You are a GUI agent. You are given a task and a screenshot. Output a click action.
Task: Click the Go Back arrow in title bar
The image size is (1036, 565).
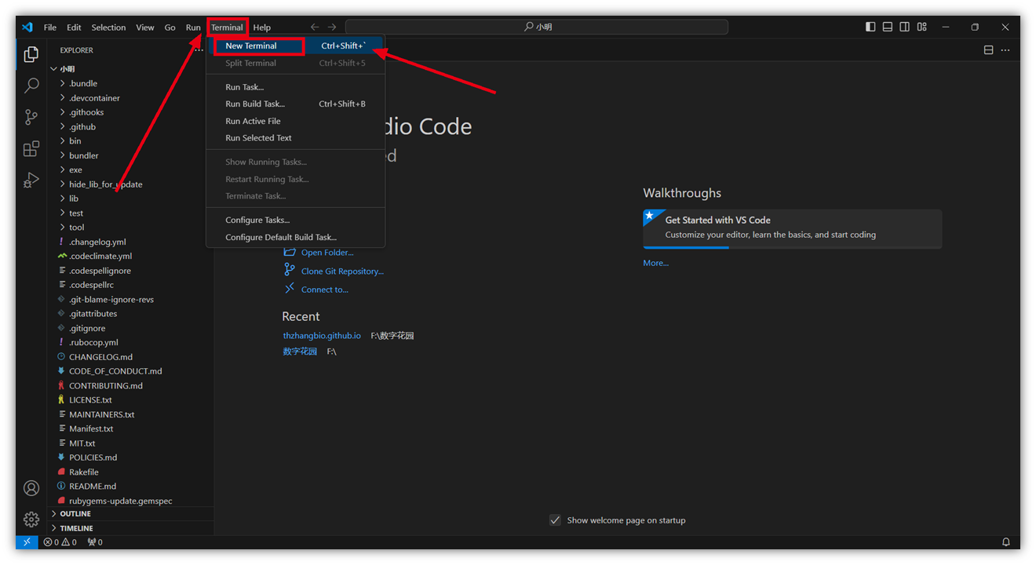(x=315, y=27)
